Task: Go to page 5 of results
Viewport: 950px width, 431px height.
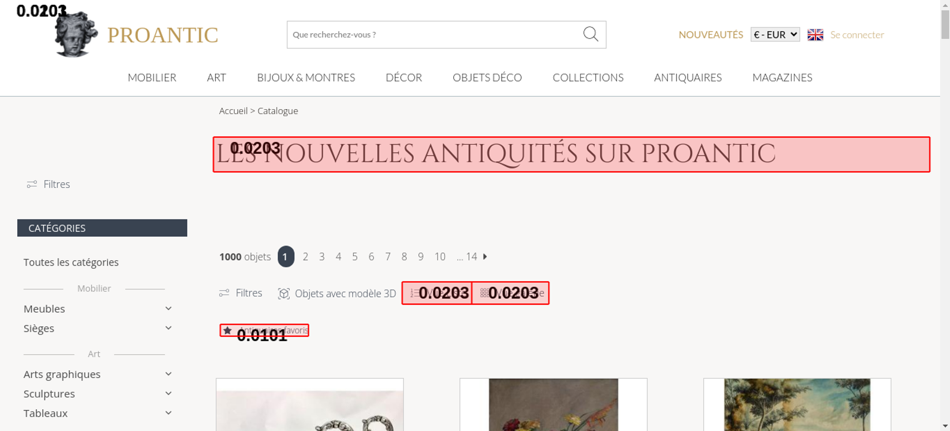Action: (355, 256)
